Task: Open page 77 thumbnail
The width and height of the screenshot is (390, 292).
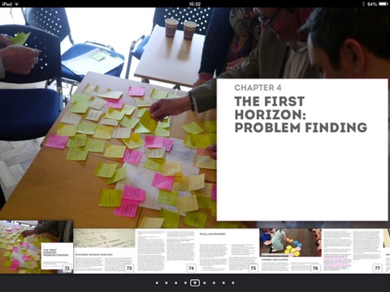Action: 353,251
